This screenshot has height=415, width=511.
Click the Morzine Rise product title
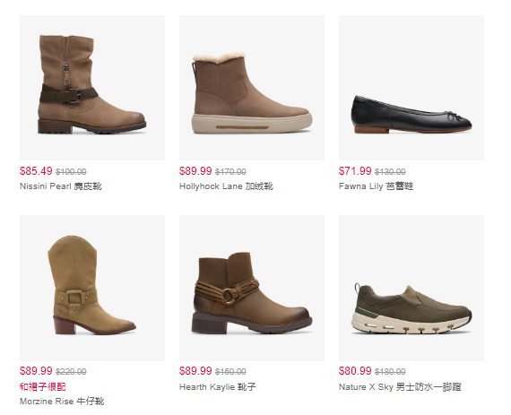[62, 401]
